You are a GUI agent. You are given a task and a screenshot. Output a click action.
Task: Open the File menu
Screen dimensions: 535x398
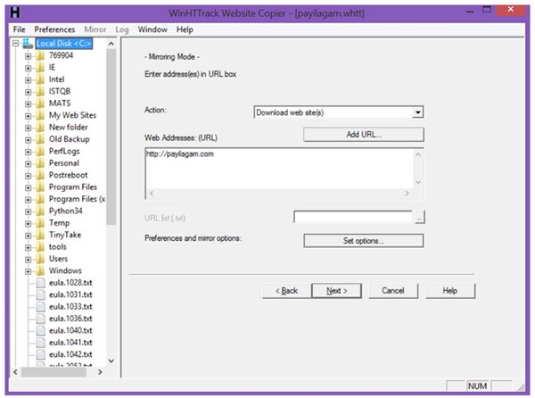point(19,29)
